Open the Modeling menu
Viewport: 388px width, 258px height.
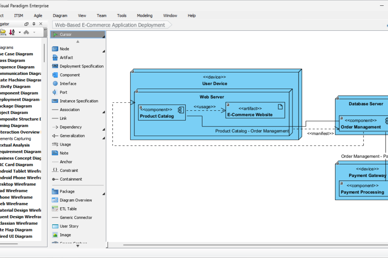[x=144, y=15]
